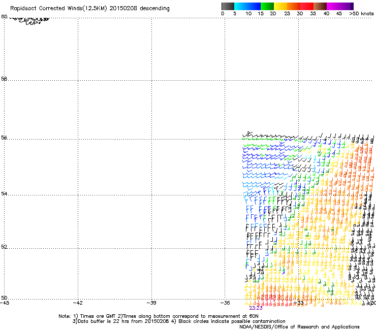Click the longitude label '-36' on the bottom axis

225,303
